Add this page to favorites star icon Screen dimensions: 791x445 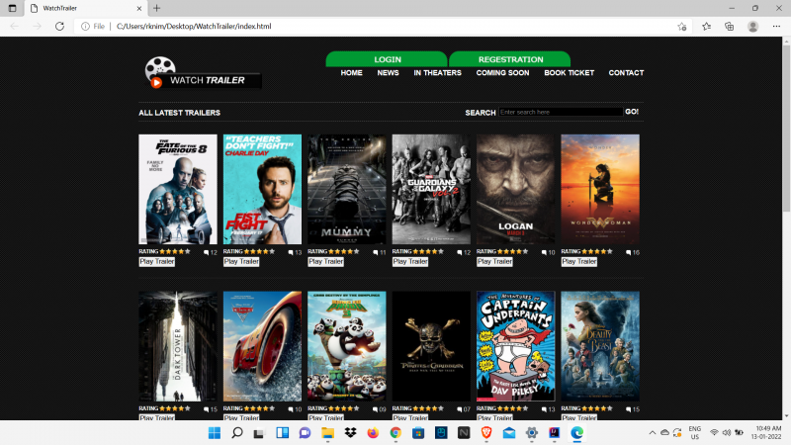pos(682,27)
